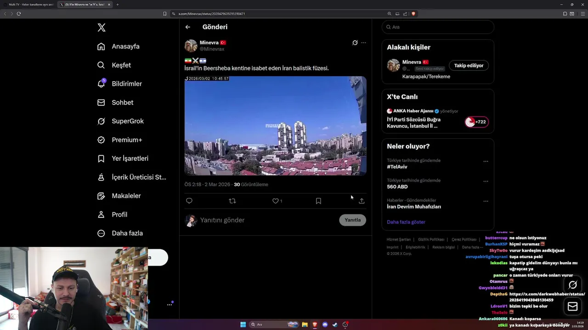Image resolution: width=588 pixels, height=330 pixels.
Task: Go back with the arrow beside Gönderi
Action: [x=188, y=27]
